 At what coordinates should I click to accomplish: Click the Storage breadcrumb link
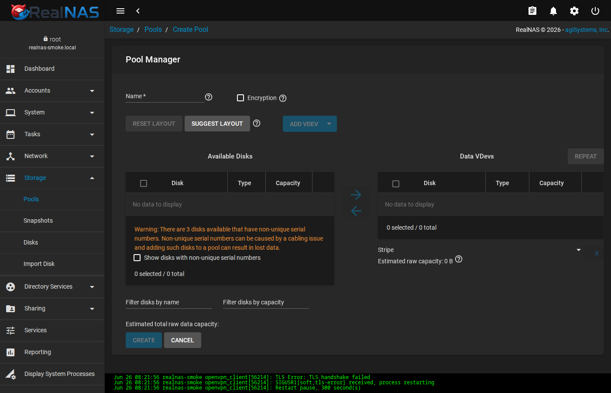(121, 29)
